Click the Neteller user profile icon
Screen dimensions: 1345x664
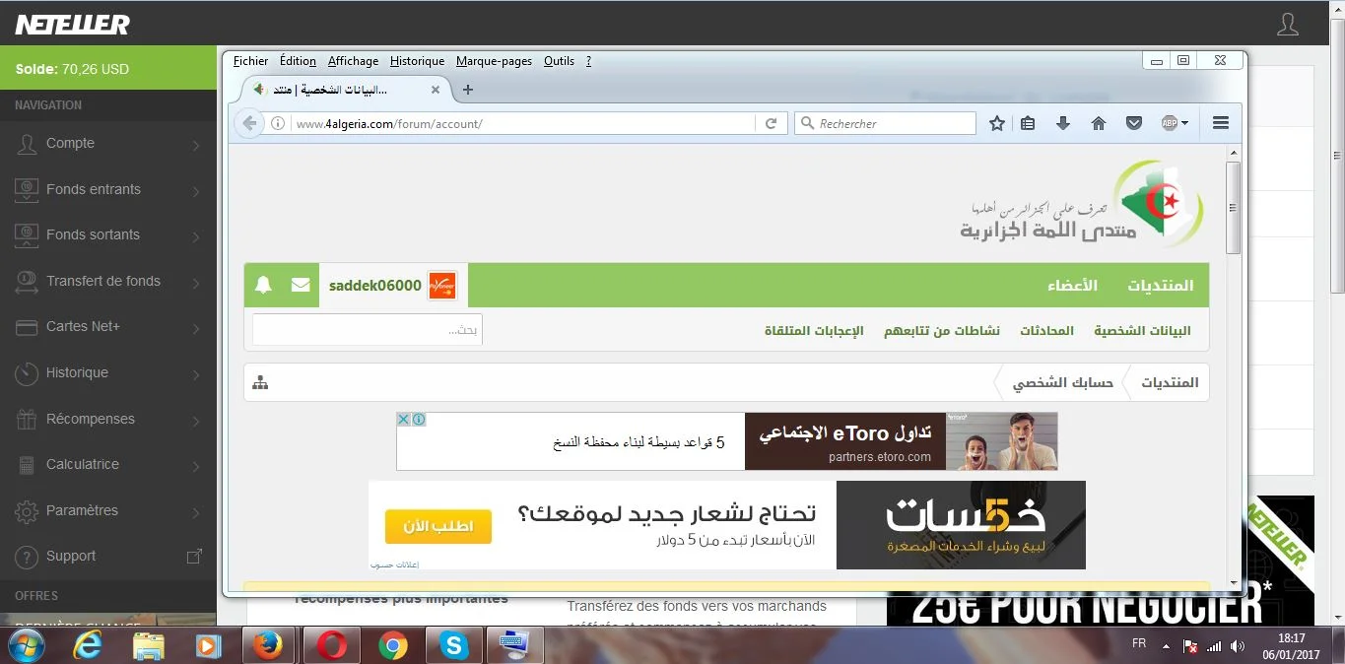click(1287, 25)
